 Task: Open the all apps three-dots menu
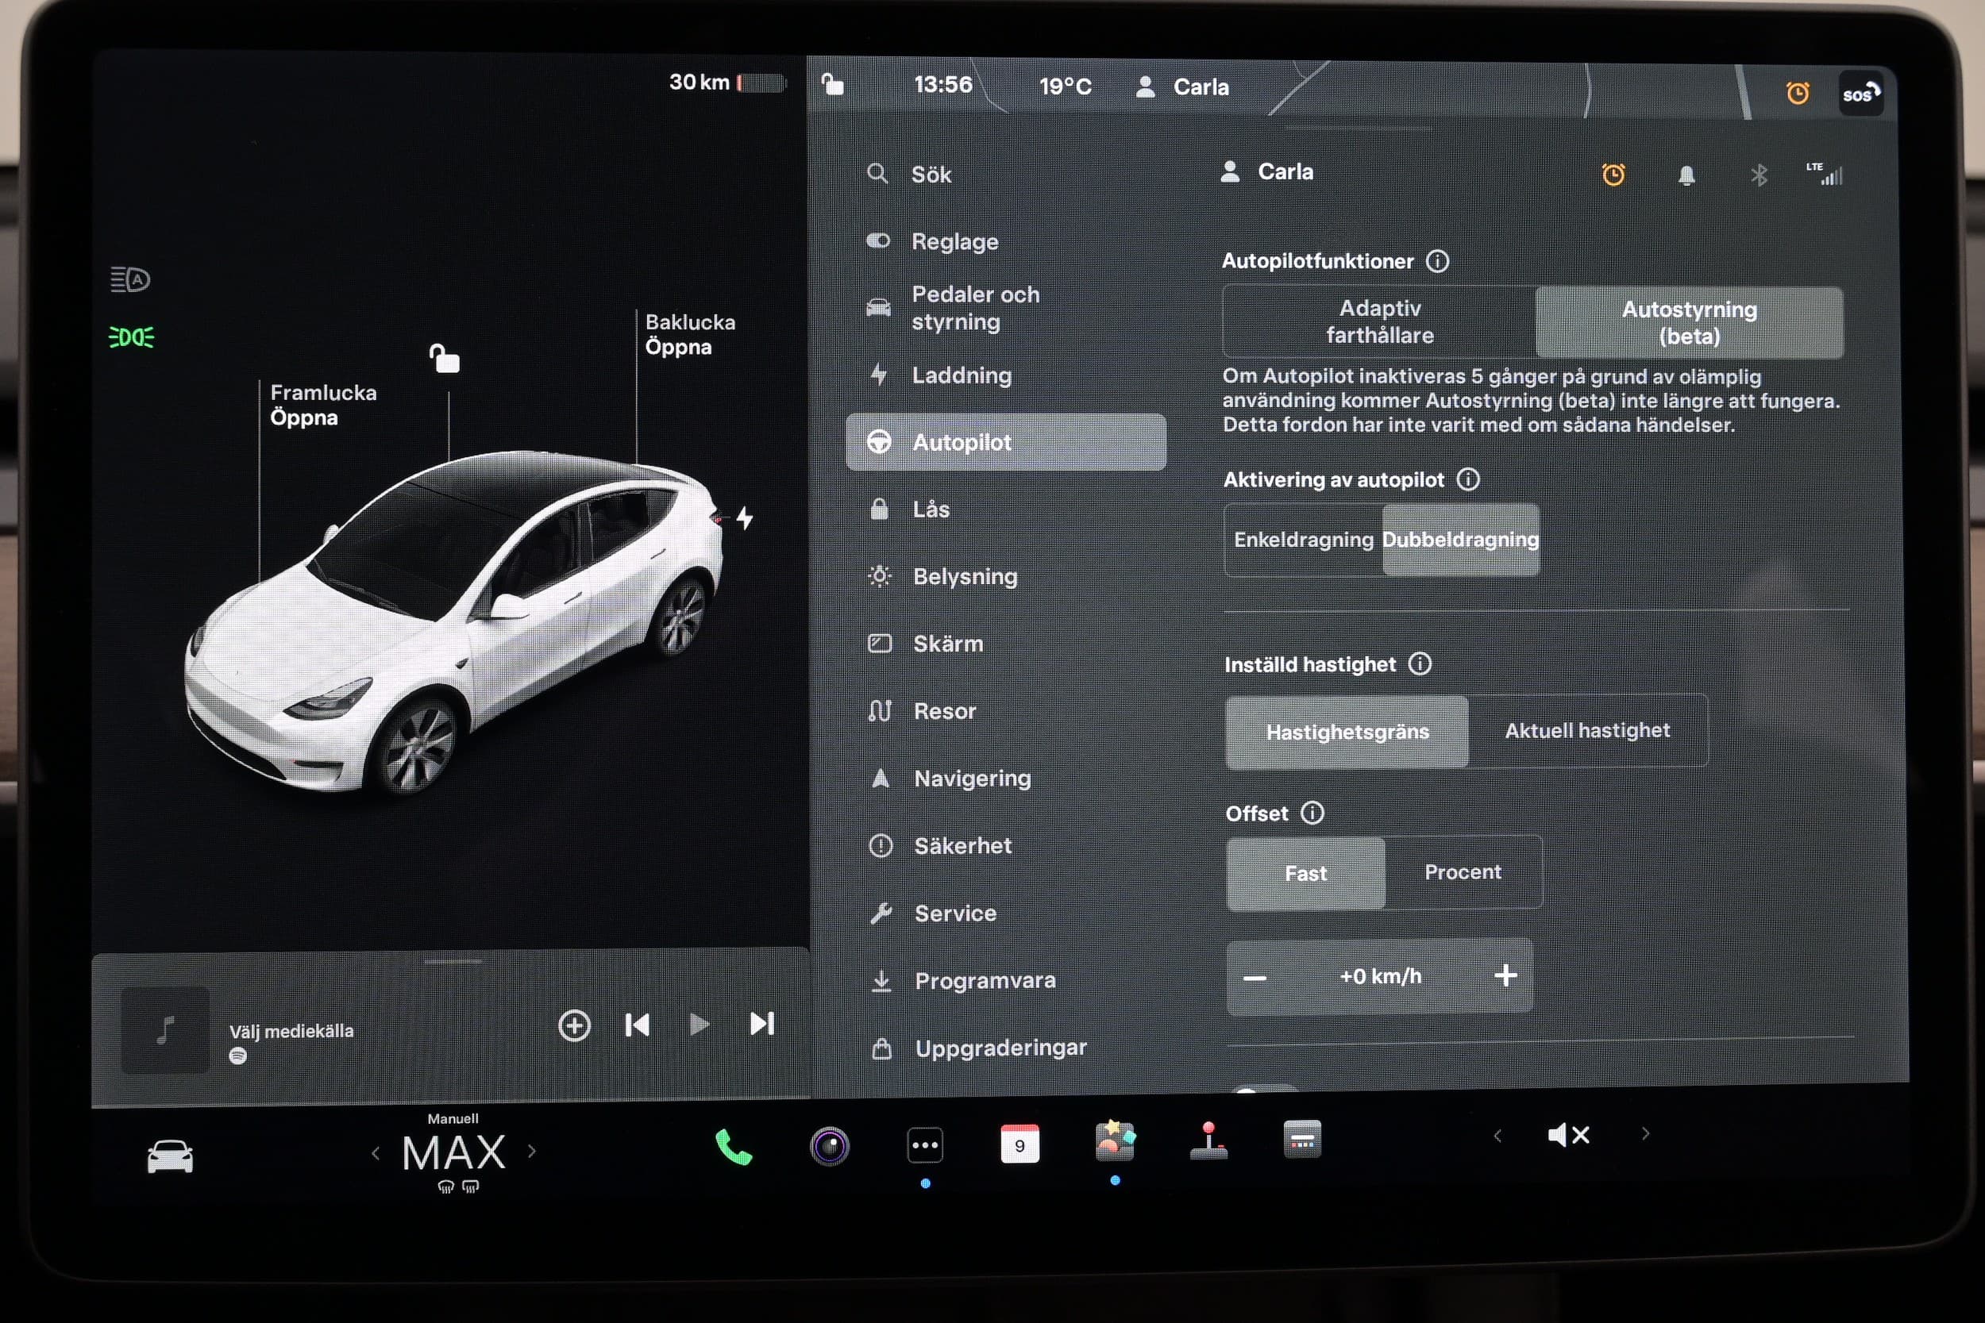click(x=925, y=1145)
